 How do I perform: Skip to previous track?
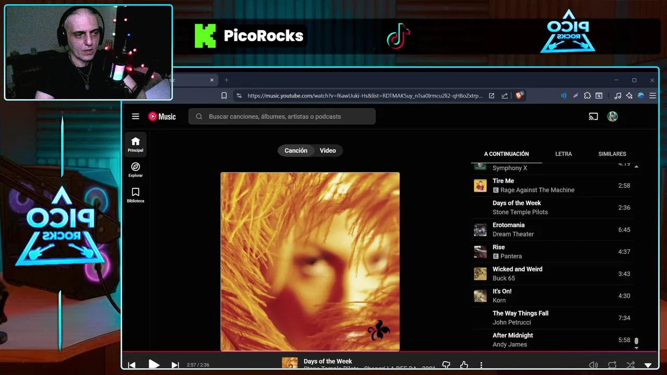pos(132,365)
